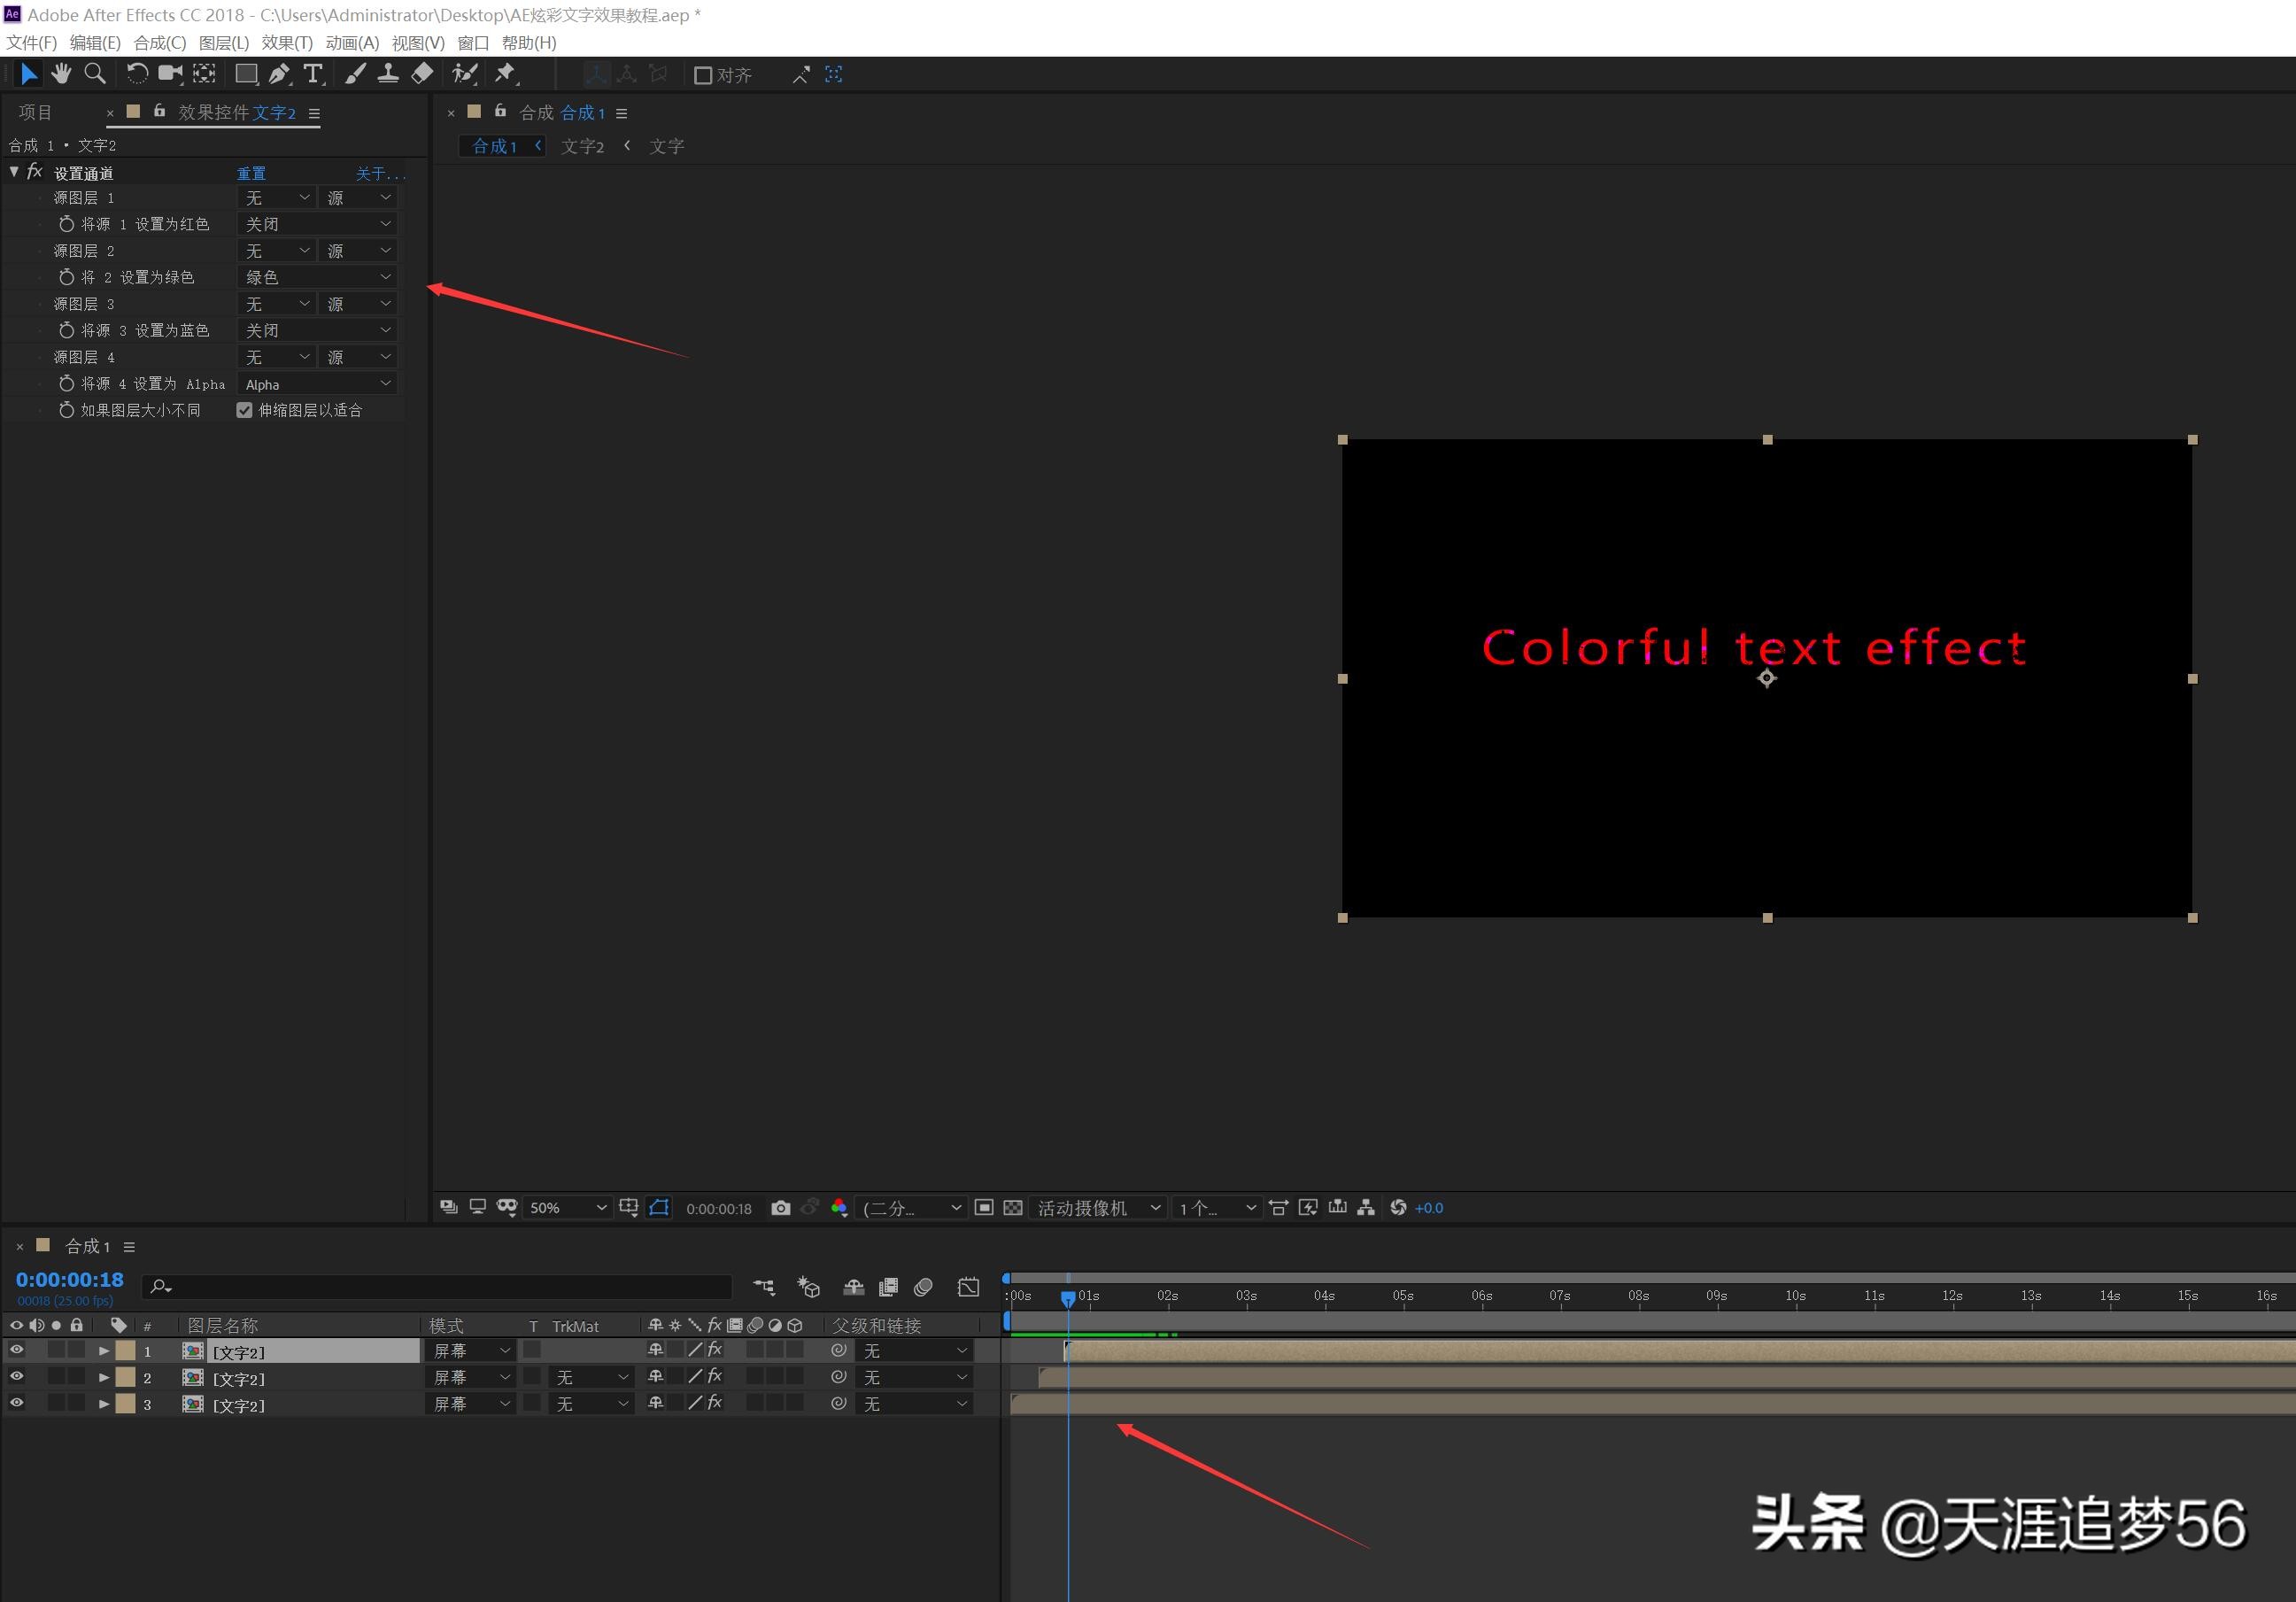Viewport: 2296px width, 1602px height.
Task: Select the Puppet Pin tool
Action: click(506, 74)
